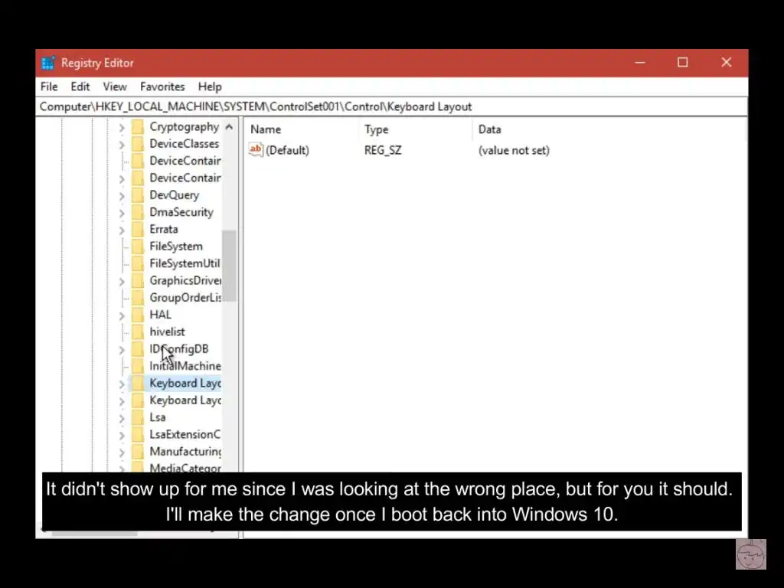Click the GroupOrderLis folder icon
The width and height of the screenshot is (784, 588).
[138, 298]
